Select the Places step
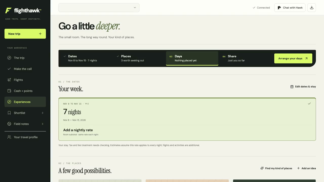Screen dimensions: 324x182 click(x=140, y=58)
